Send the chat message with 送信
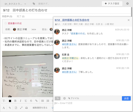The height and width of the screenshot is (112, 133). [126, 98]
